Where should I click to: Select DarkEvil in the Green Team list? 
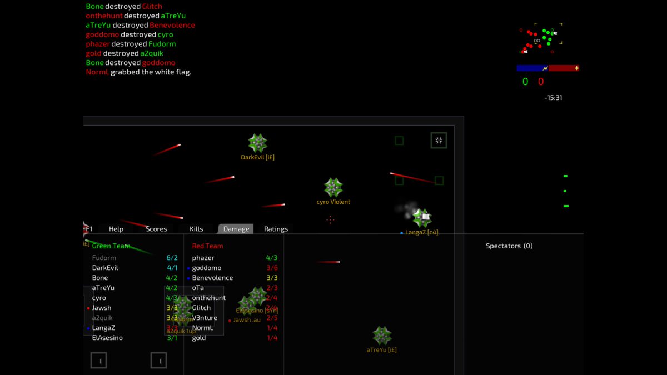(105, 268)
